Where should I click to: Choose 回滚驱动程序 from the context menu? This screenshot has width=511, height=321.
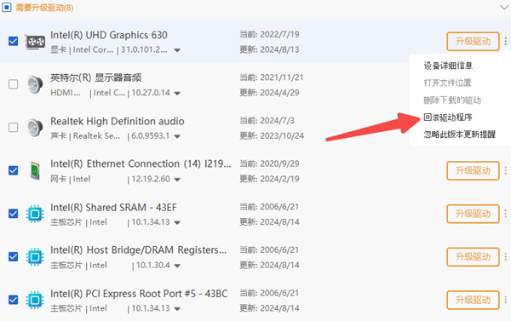(x=448, y=118)
